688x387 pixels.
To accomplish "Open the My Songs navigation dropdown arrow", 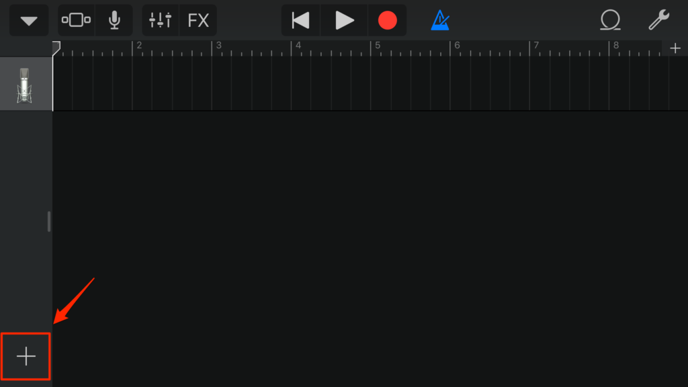I will pyautogui.click(x=29, y=20).
